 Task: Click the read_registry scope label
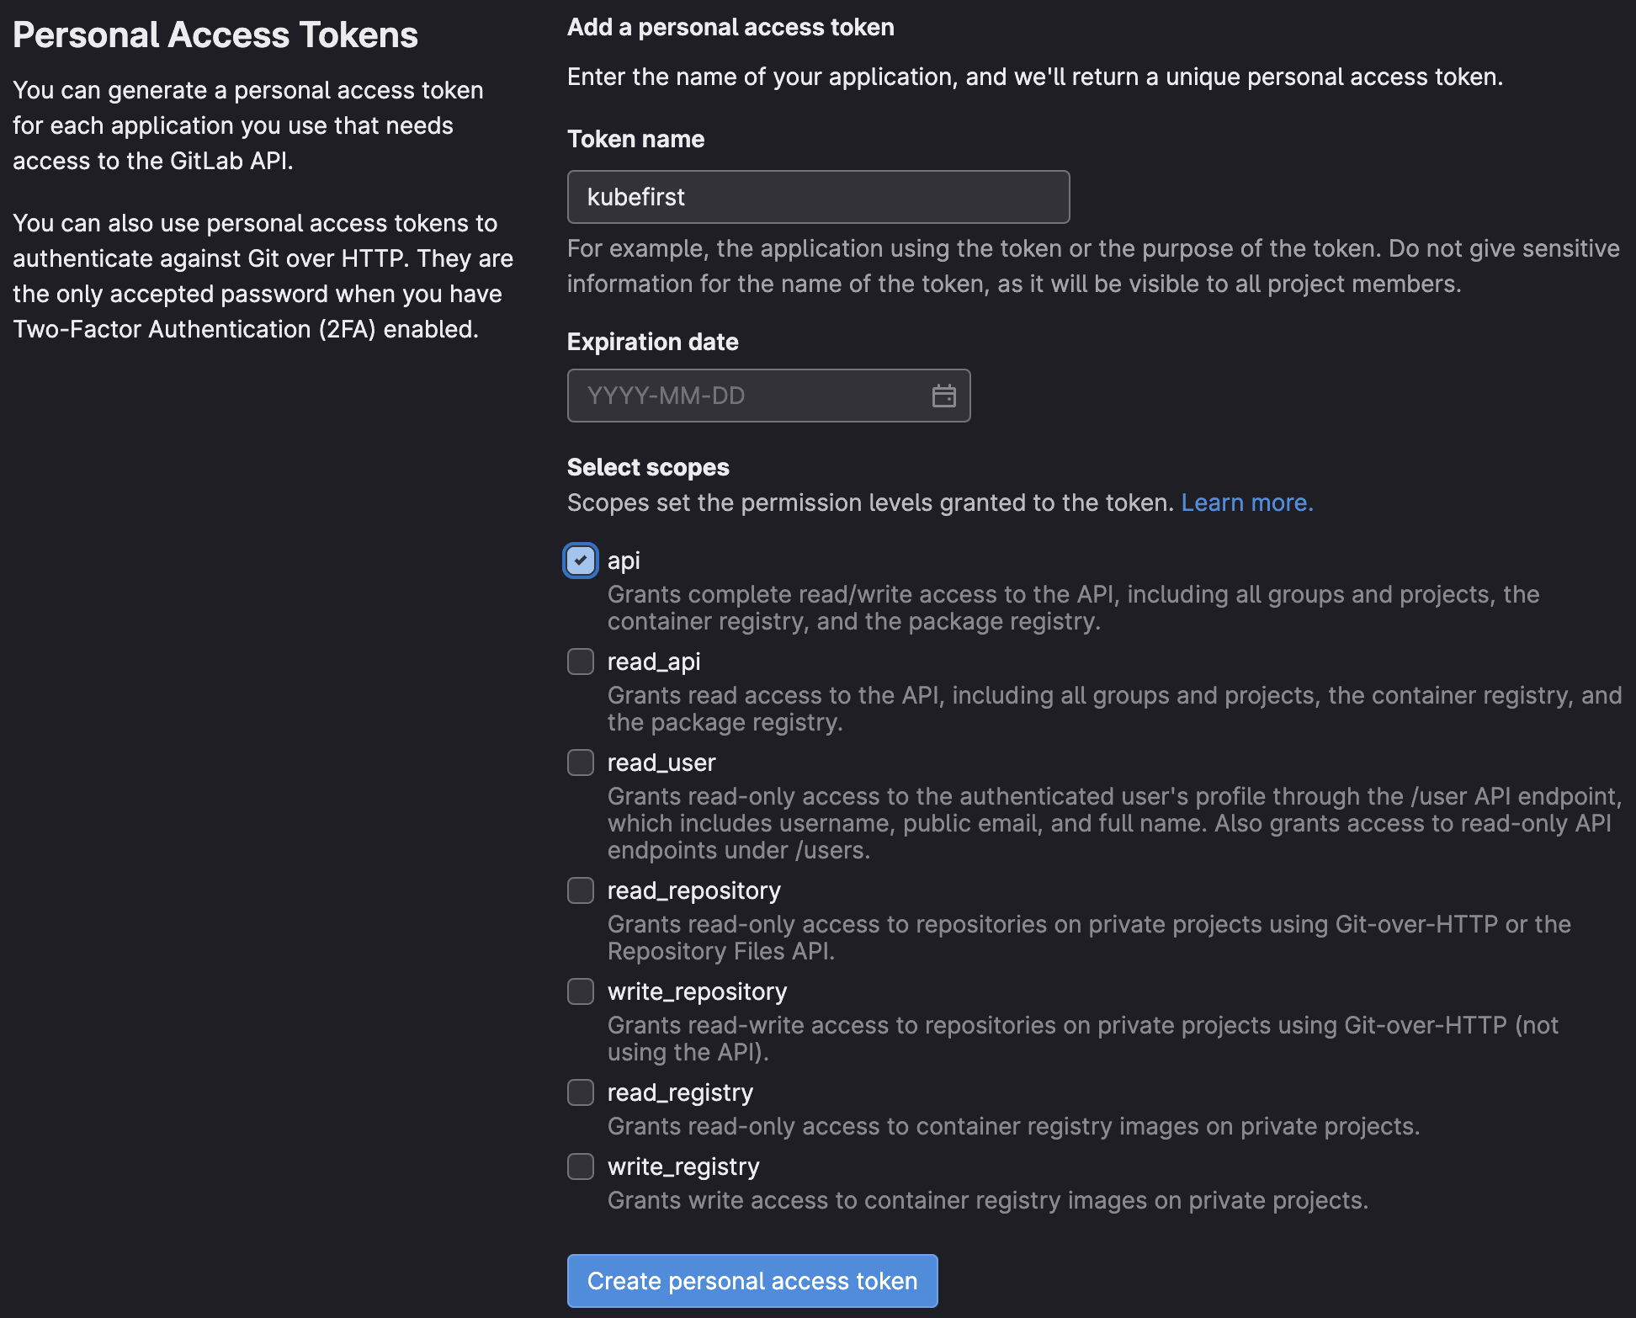(680, 1093)
